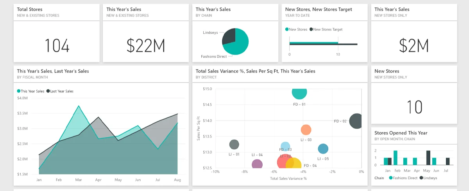The image size is (469, 191).
Task: Click the $4.0M axis label
Action: 22,98
